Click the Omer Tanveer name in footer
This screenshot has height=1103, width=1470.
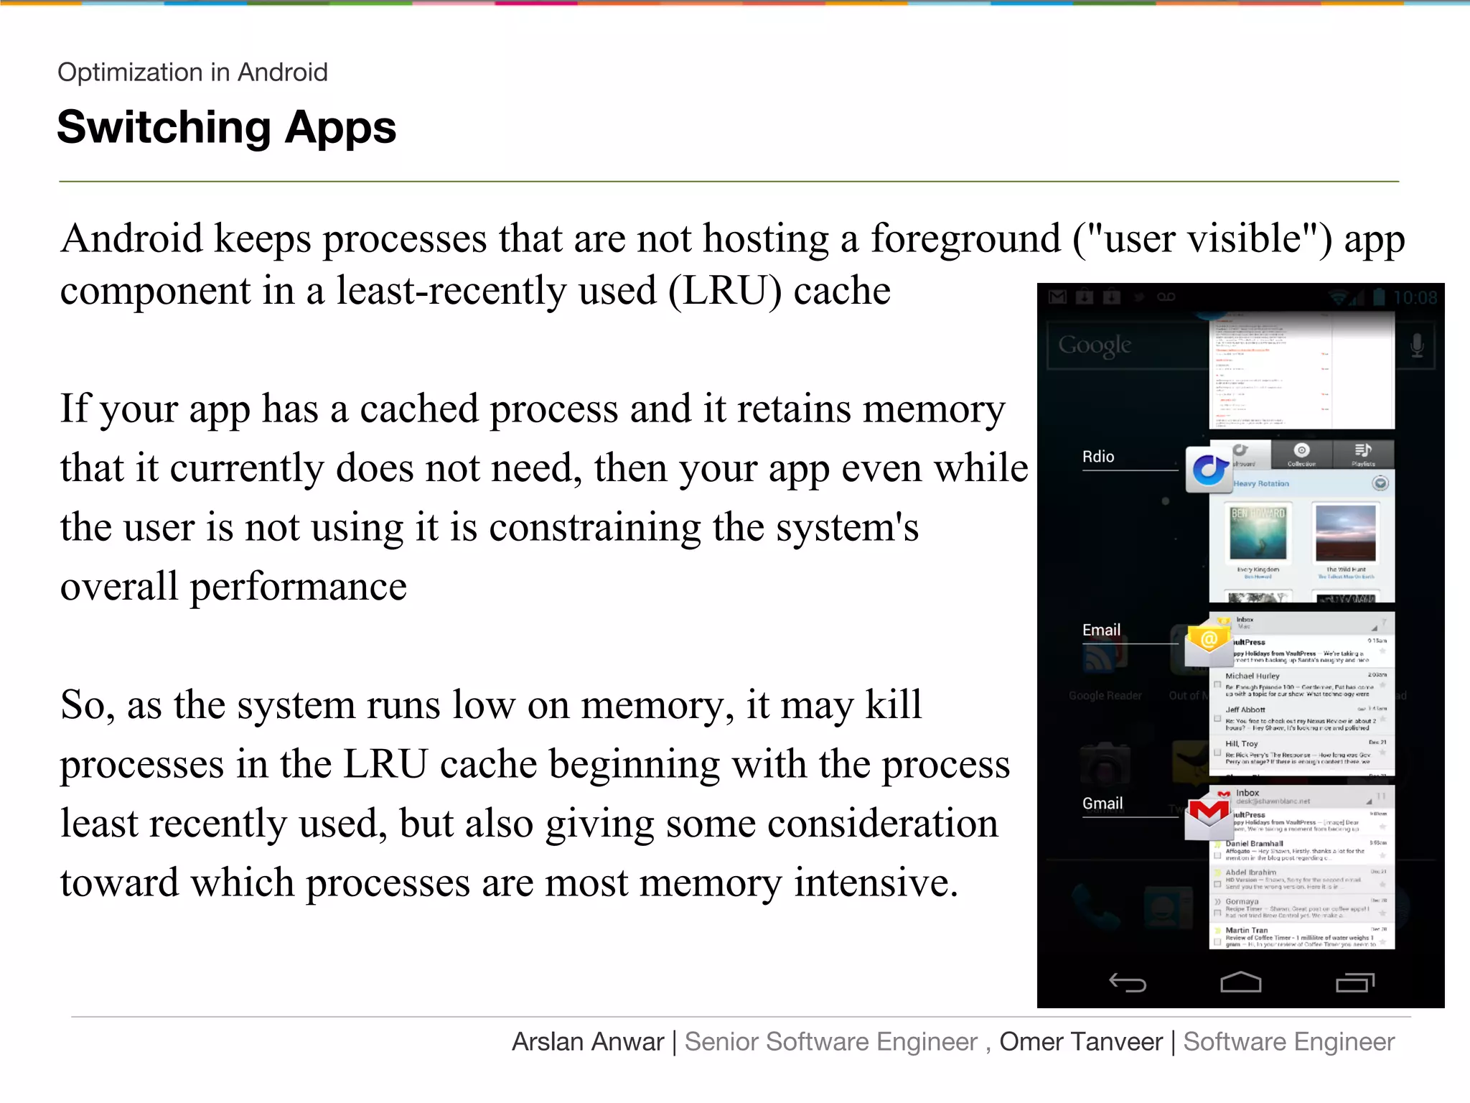pos(1081,1041)
